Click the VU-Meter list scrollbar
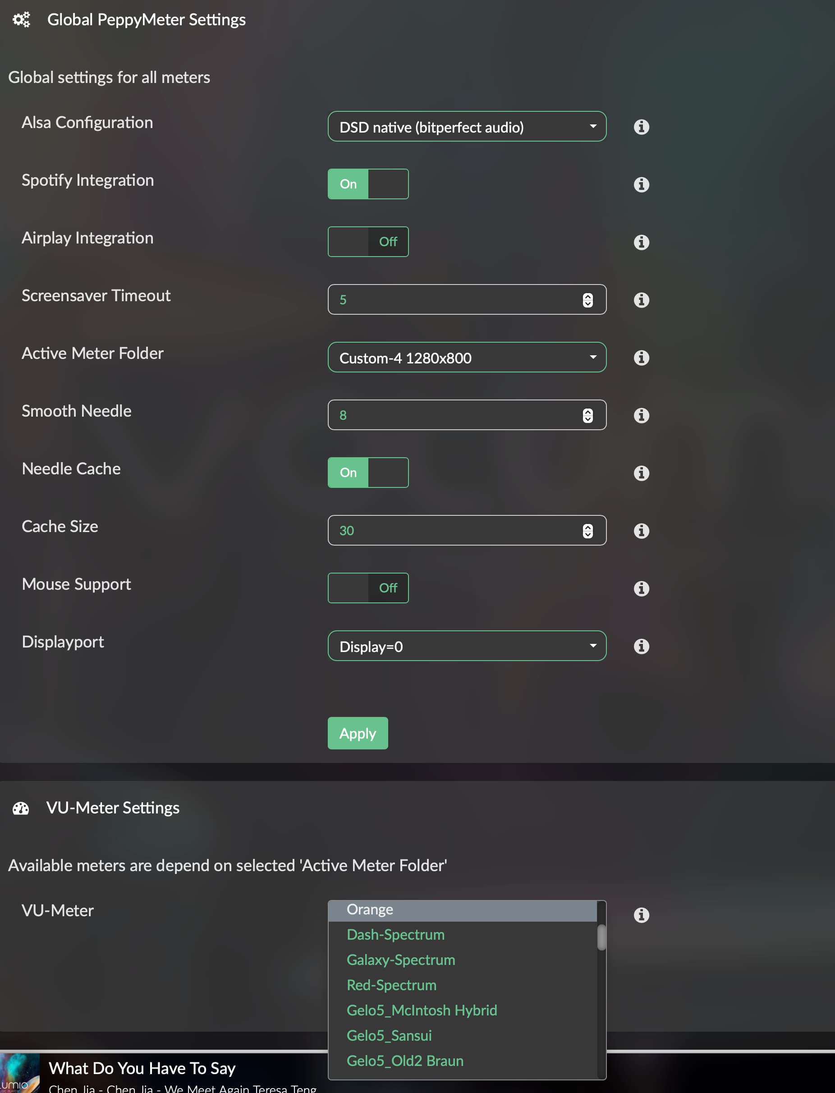835x1093 pixels. tap(601, 937)
